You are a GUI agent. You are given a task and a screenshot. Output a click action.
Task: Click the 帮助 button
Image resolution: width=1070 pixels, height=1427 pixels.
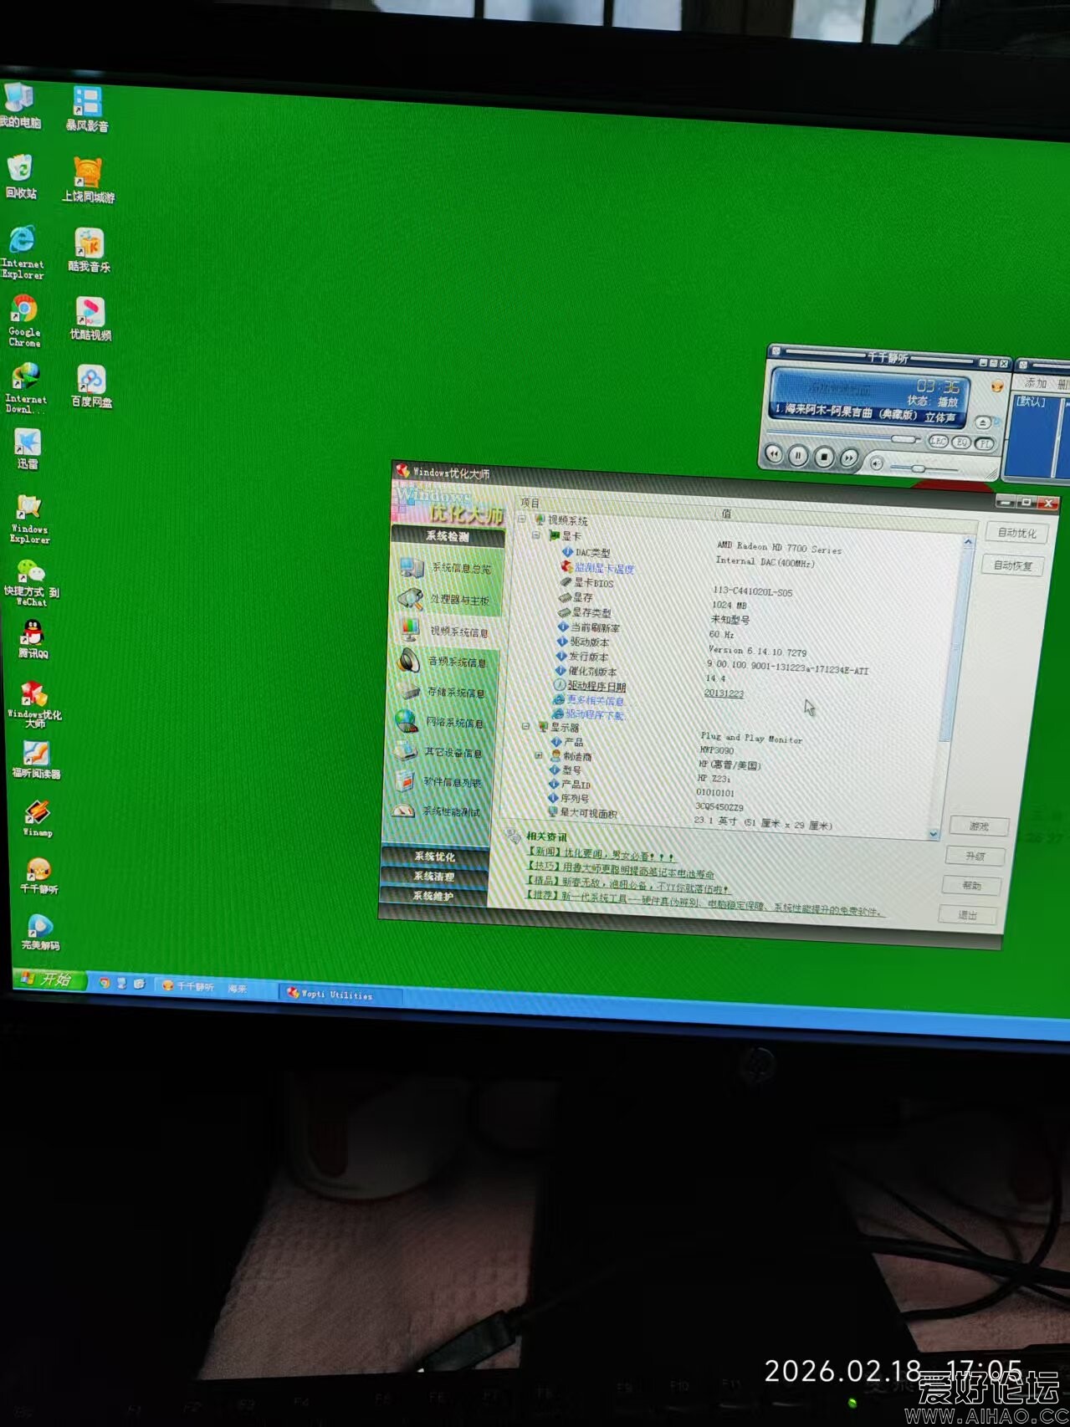pos(972,885)
